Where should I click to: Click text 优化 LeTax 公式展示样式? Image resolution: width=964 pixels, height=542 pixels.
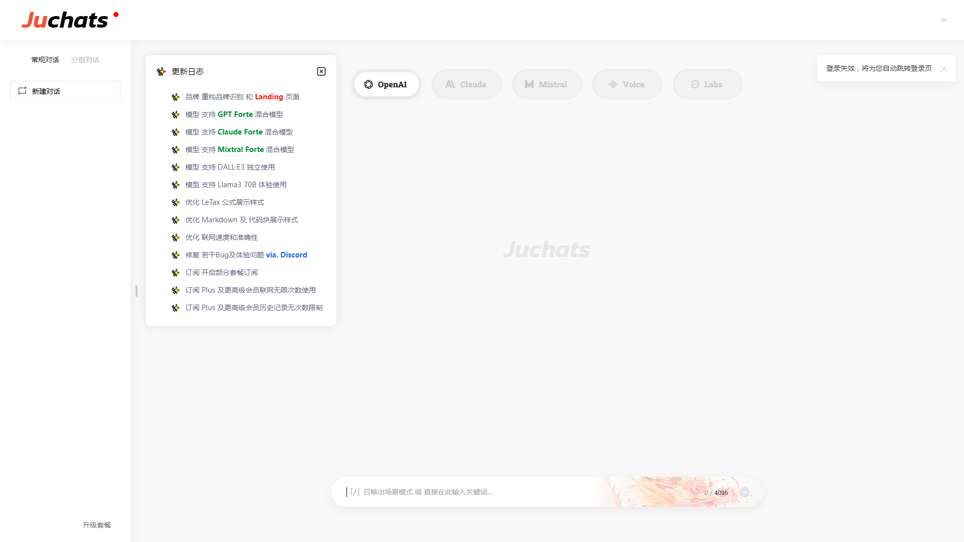(x=225, y=202)
